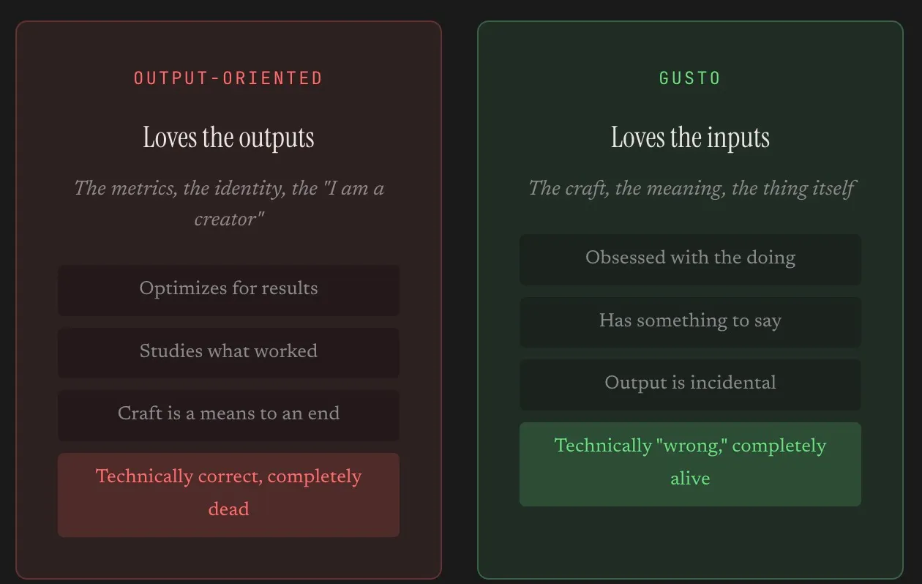Click empty area of the green Gusto card
Image resolution: width=922 pixels, height=584 pixels.
pyautogui.click(x=690, y=542)
